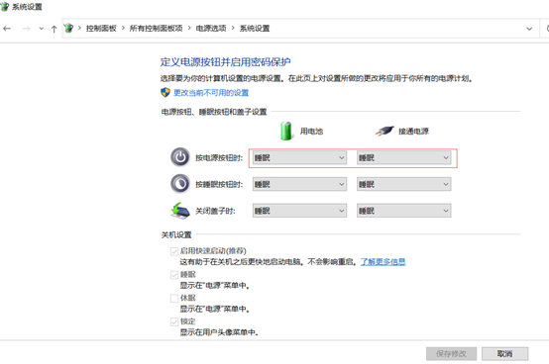Click the up-one-level arrow icon
The width and height of the screenshot is (549, 364).
pyautogui.click(x=54, y=29)
